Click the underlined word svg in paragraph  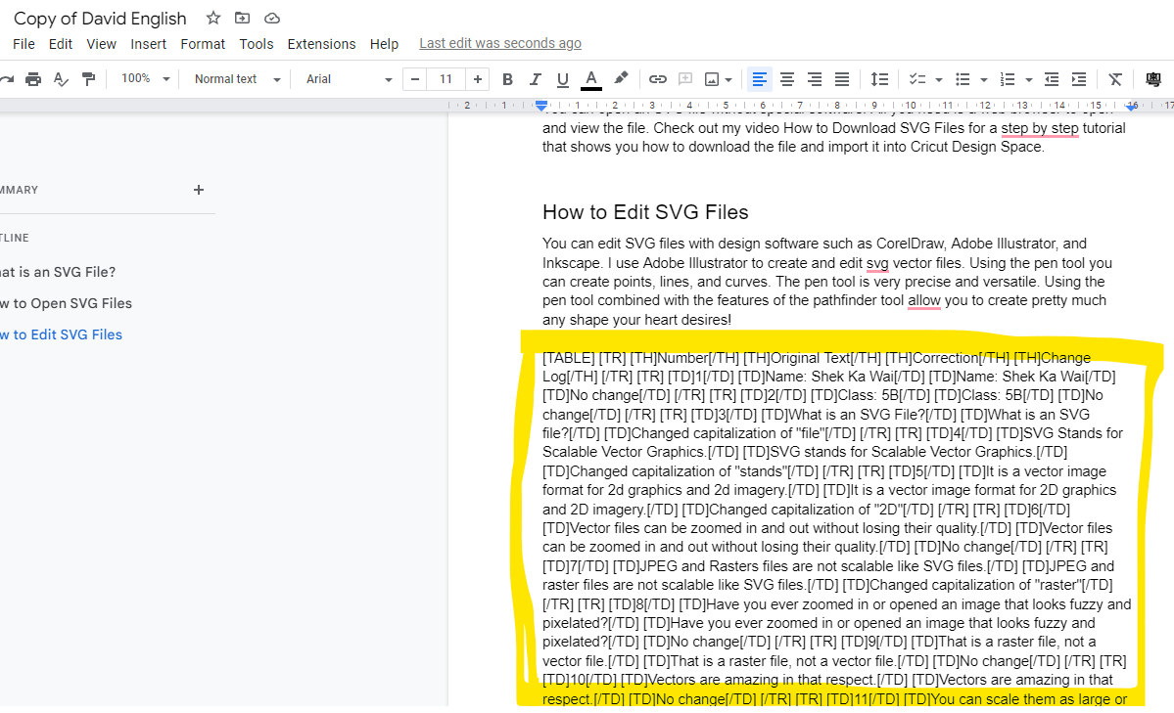(x=877, y=263)
